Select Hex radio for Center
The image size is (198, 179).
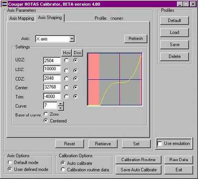[x=66, y=87]
